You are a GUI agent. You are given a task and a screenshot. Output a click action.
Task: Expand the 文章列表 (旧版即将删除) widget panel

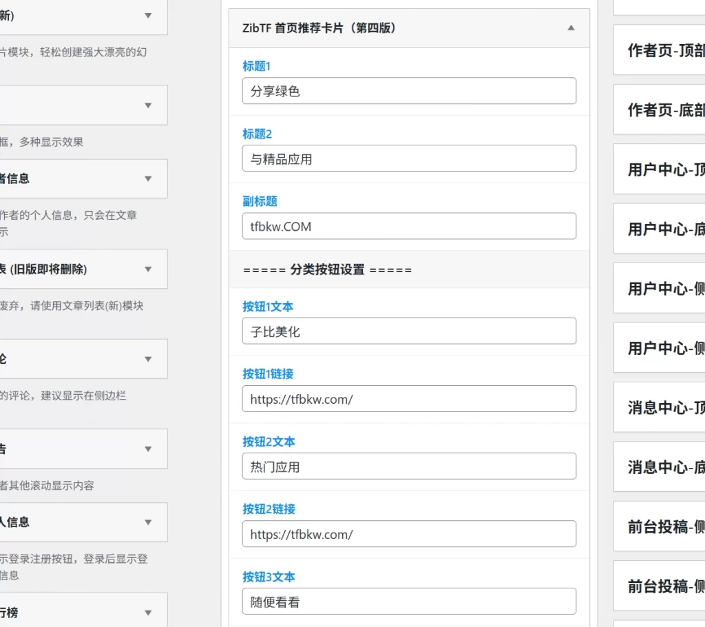(x=148, y=269)
